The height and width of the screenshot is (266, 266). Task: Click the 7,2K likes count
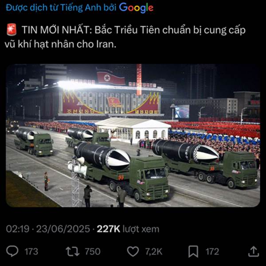pos(154,251)
